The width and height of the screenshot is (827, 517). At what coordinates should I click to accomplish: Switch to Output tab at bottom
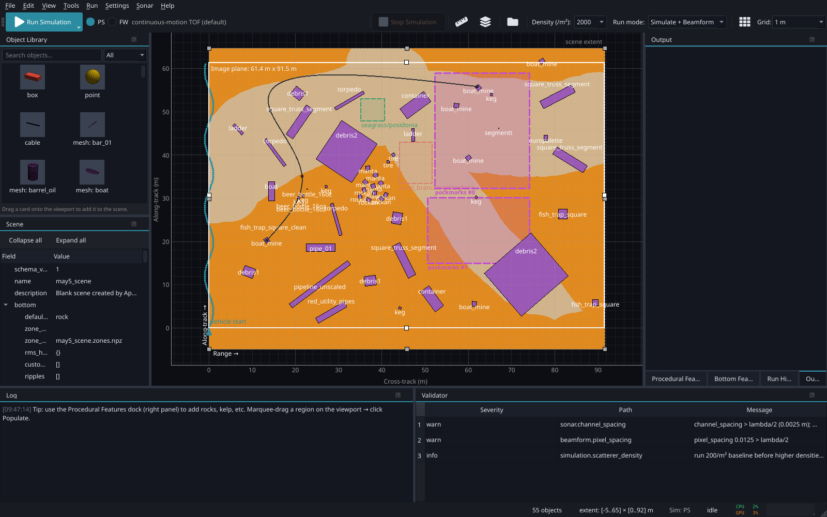click(x=813, y=379)
